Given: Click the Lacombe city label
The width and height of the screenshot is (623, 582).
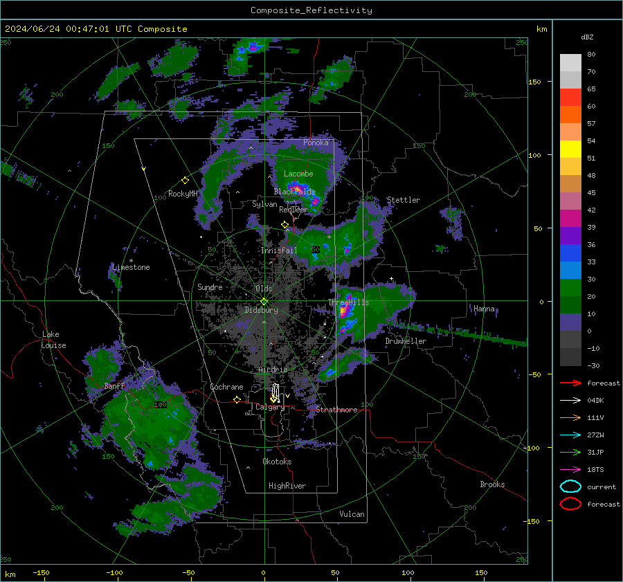Looking at the screenshot, I should pyautogui.click(x=298, y=174).
